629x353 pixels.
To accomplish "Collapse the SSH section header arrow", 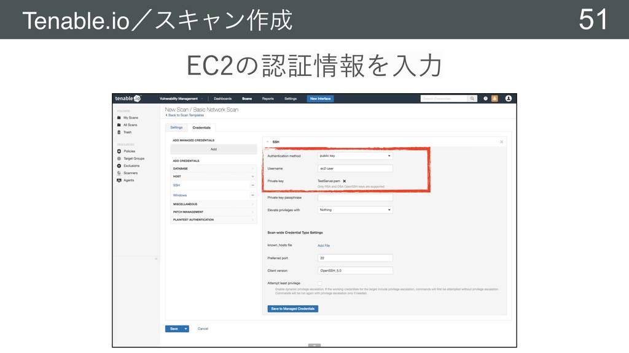I will (x=268, y=142).
